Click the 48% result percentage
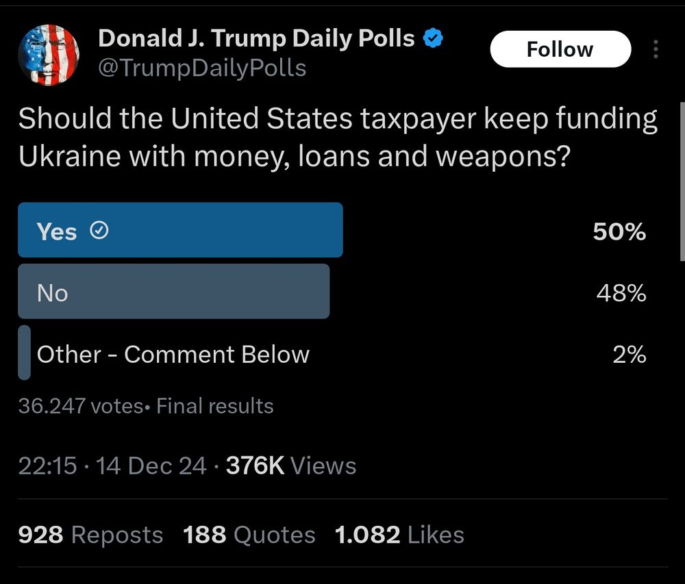 (621, 293)
